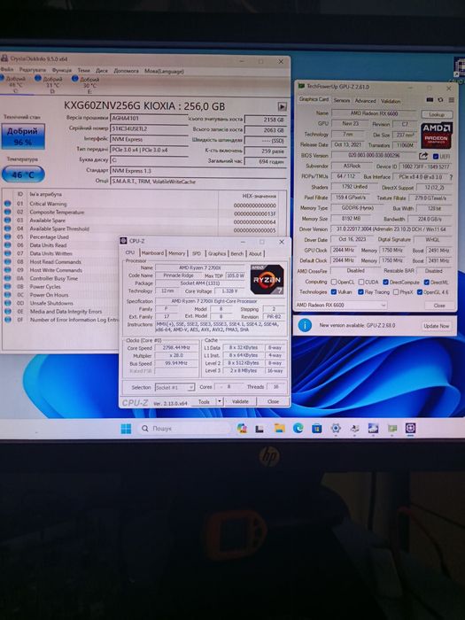
Task: Click the GPU-Z green taskbar icon
Action: 392,428
